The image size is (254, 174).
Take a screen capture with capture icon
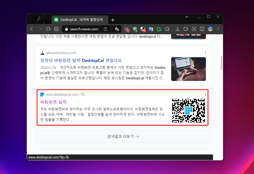pyautogui.click(x=194, y=29)
